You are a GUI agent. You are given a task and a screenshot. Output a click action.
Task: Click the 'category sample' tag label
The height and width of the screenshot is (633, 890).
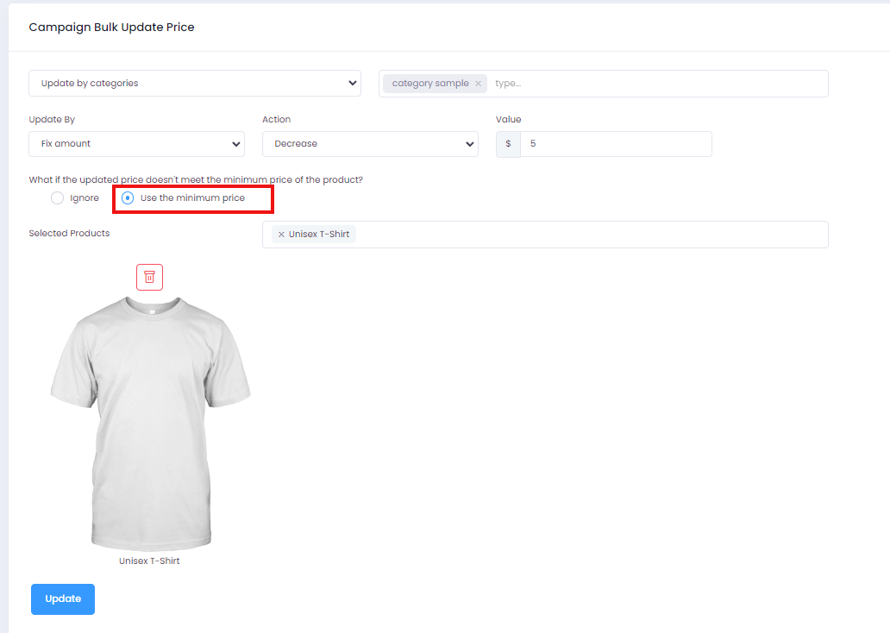[x=430, y=84]
